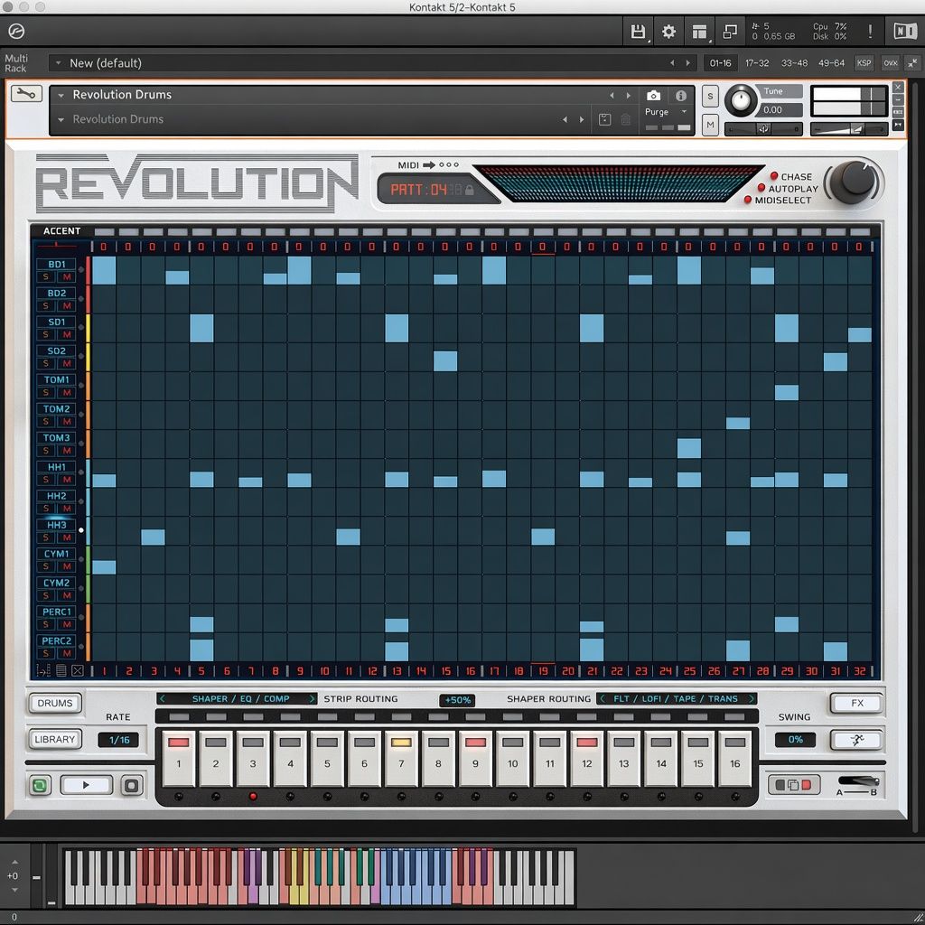Toggle instrument solo S button
This screenshot has width=925, height=925.
click(710, 96)
